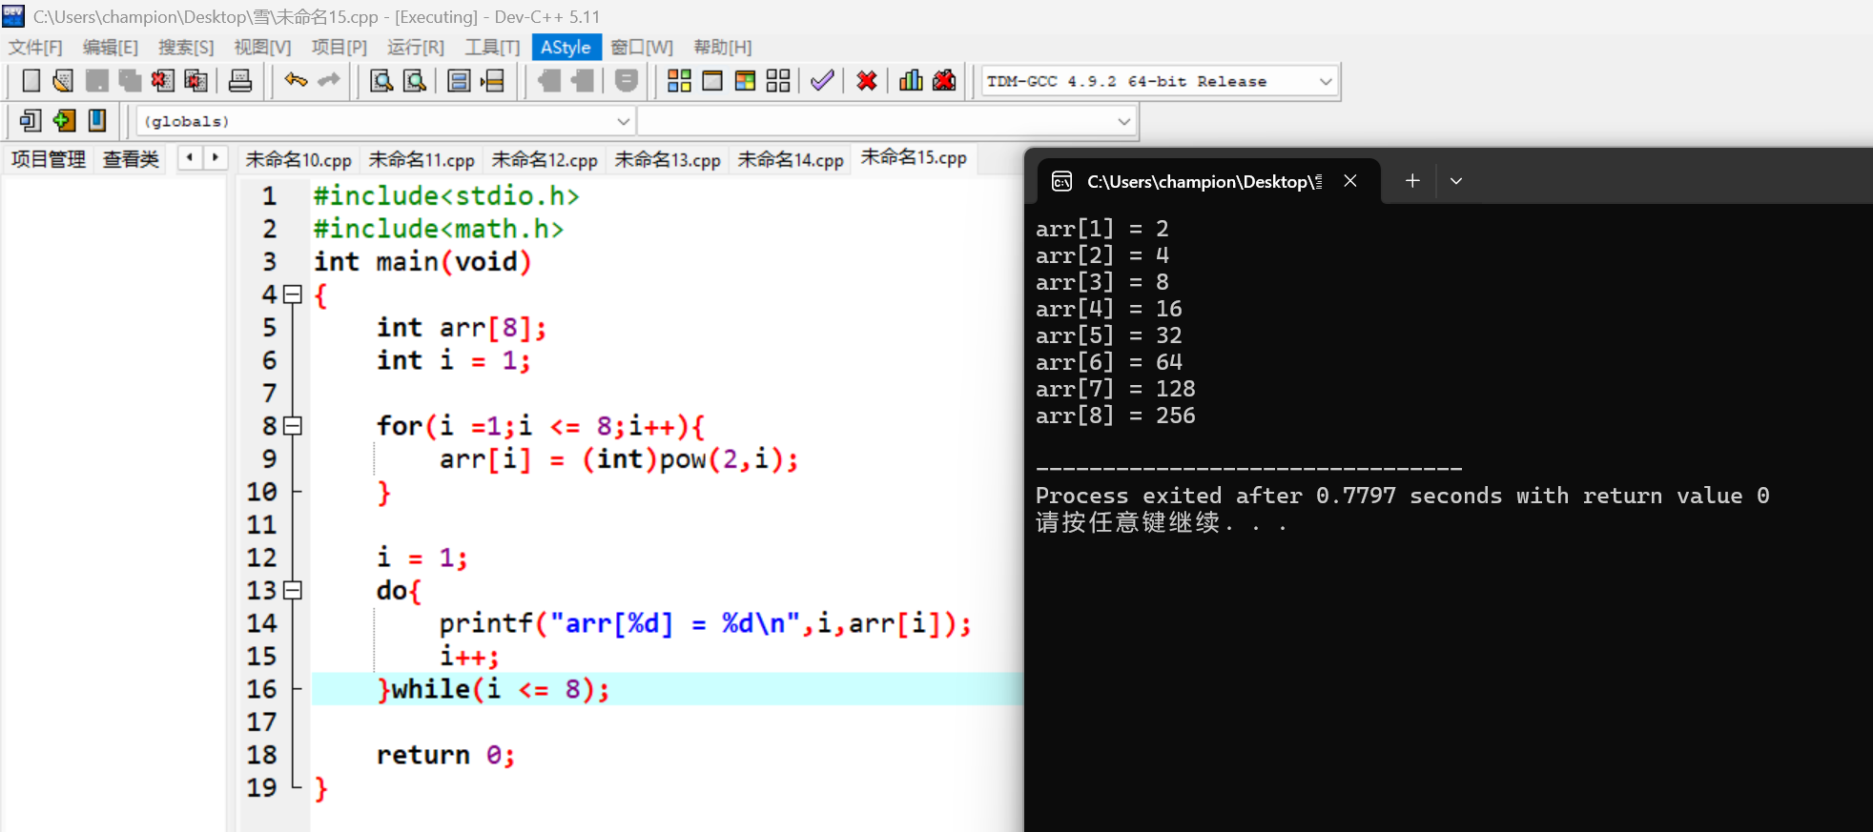
Task: Expand the terminal tab options chevron
Action: [x=1456, y=180]
